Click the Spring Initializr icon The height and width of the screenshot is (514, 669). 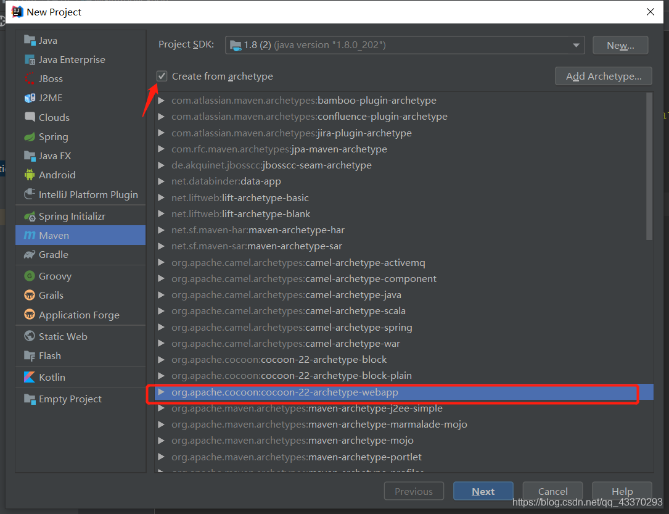coord(30,217)
